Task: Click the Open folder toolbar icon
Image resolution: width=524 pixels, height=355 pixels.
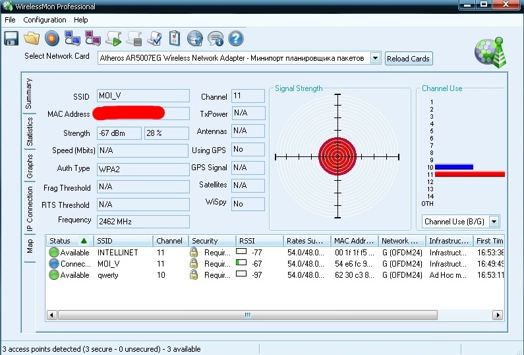Action: click(32, 38)
